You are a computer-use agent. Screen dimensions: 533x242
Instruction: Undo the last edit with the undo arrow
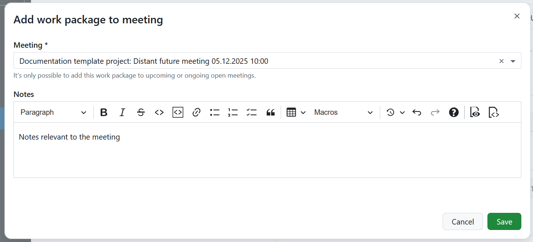click(417, 112)
